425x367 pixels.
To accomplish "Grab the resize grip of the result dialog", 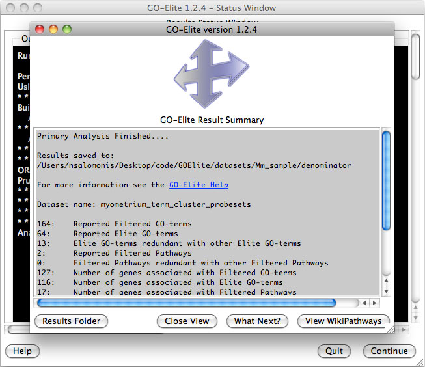I will pyautogui.click(x=389, y=329).
